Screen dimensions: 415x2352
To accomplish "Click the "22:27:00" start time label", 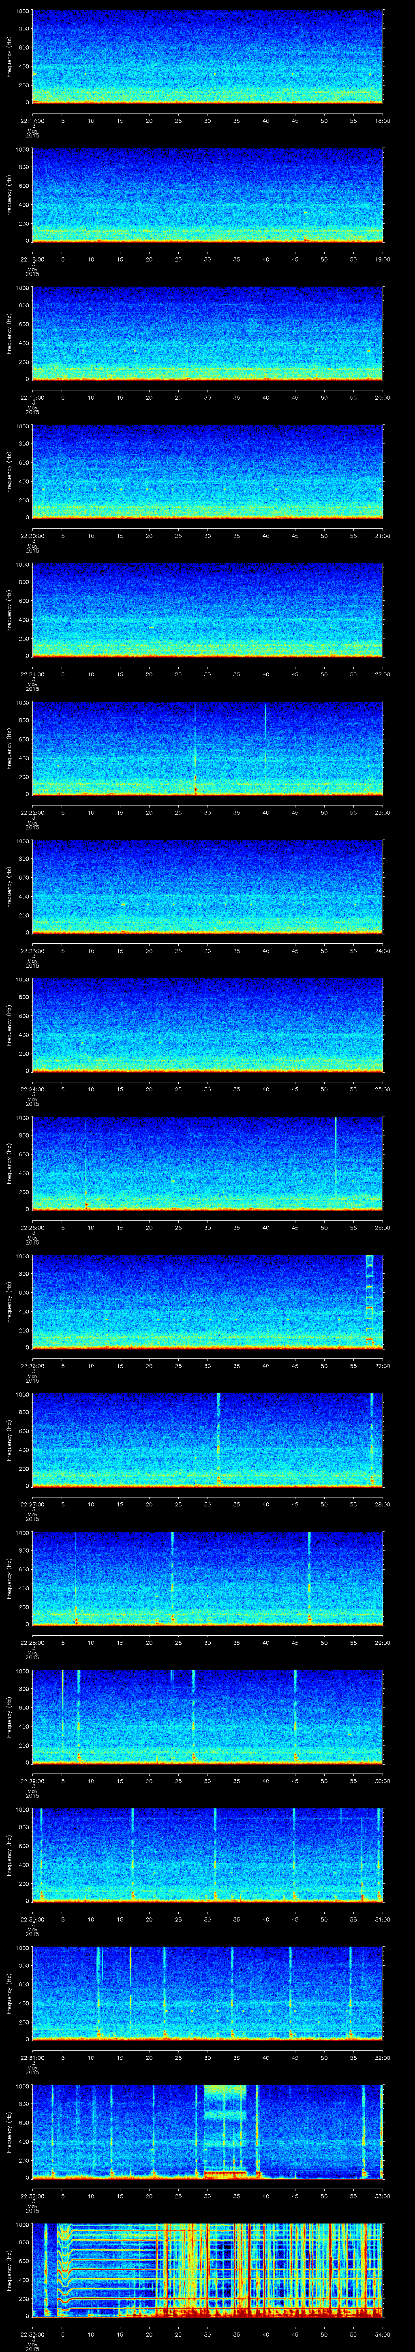I will tap(32, 1504).
